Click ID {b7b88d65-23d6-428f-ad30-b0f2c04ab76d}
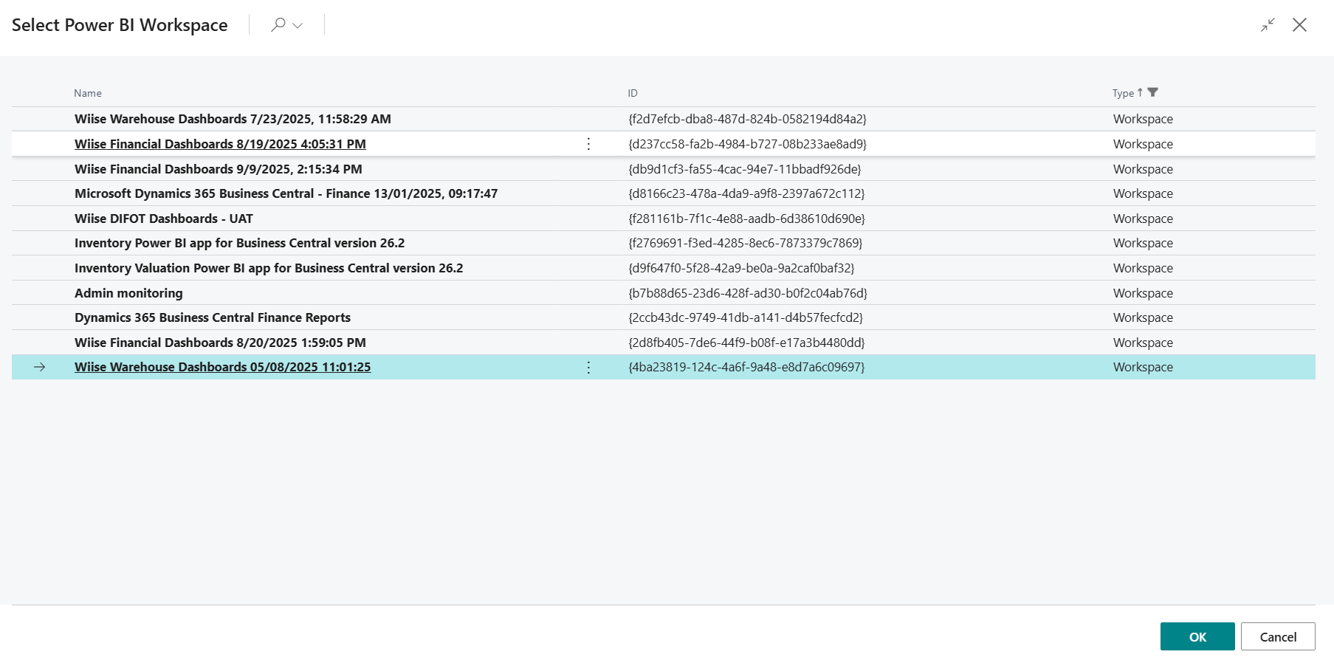Image resolution: width=1334 pixels, height=660 pixels. pos(748,293)
